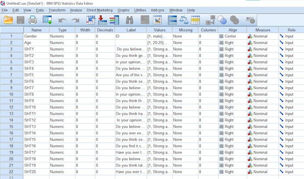Click variable name cell 'Gender'

(x=37, y=36)
